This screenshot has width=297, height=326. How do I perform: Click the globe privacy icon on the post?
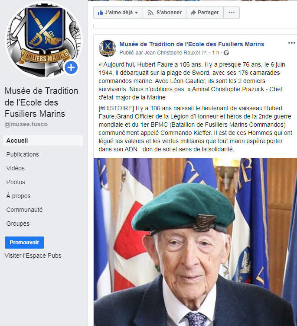[x=226, y=53]
